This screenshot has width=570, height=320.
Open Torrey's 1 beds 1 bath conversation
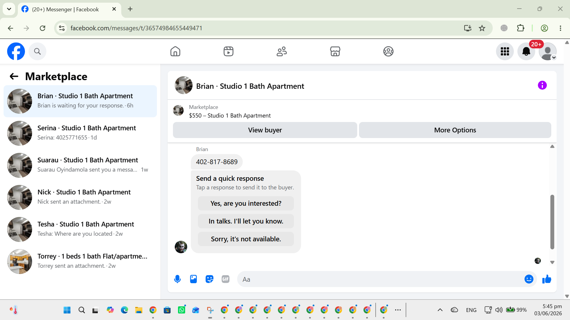coord(80,262)
